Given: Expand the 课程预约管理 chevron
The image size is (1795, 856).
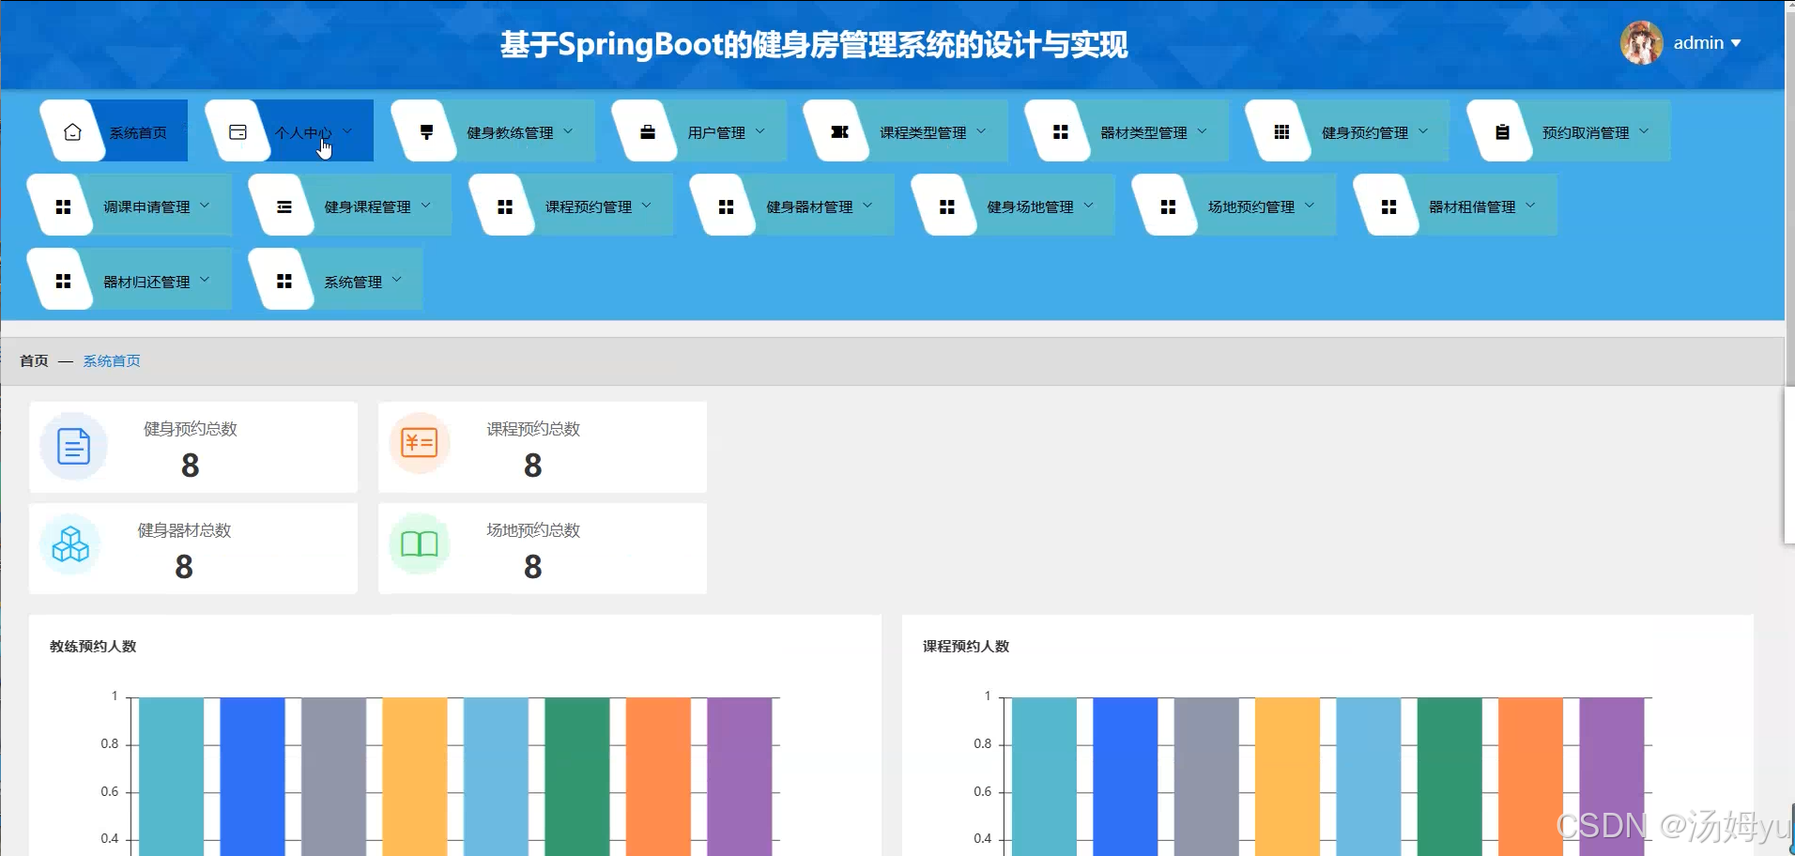Looking at the screenshot, I should point(647,206).
